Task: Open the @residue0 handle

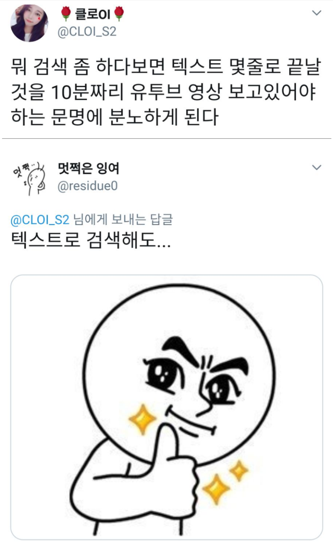Action: click(87, 186)
